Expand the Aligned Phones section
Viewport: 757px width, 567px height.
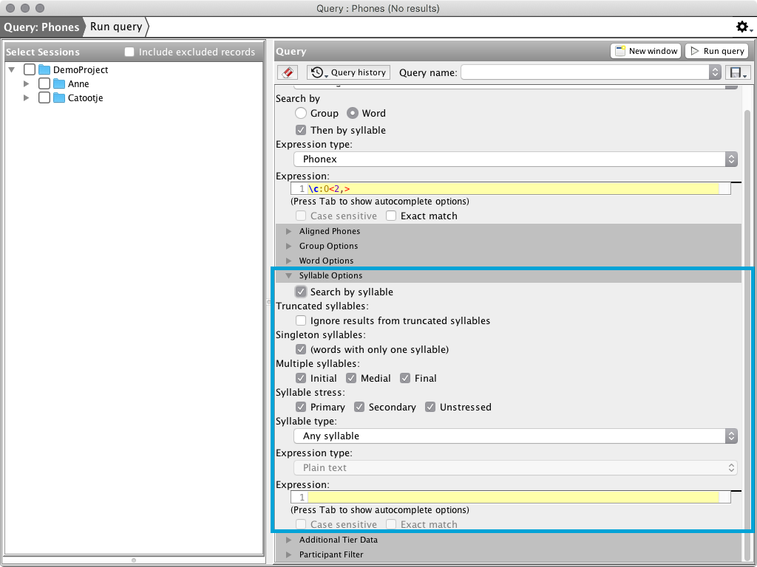click(x=330, y=231)
